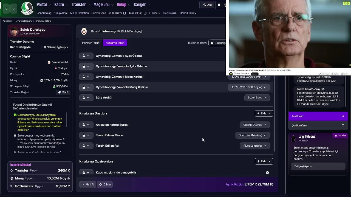Open the Transfer menu

coord(81,5)
